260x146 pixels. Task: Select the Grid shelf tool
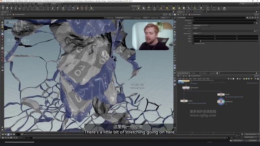pyautogui.click(x=19, y=8)
